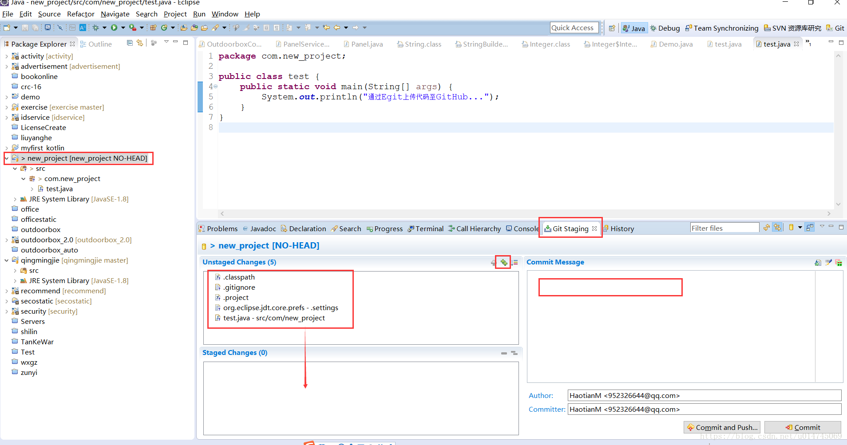Select .gitignore in Unstaged Changes
Screen dimensions: 847x445
click(235, 287)
